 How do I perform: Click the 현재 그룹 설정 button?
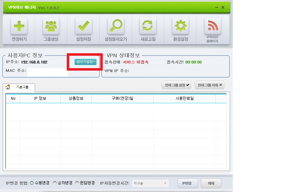pos(176,85)
